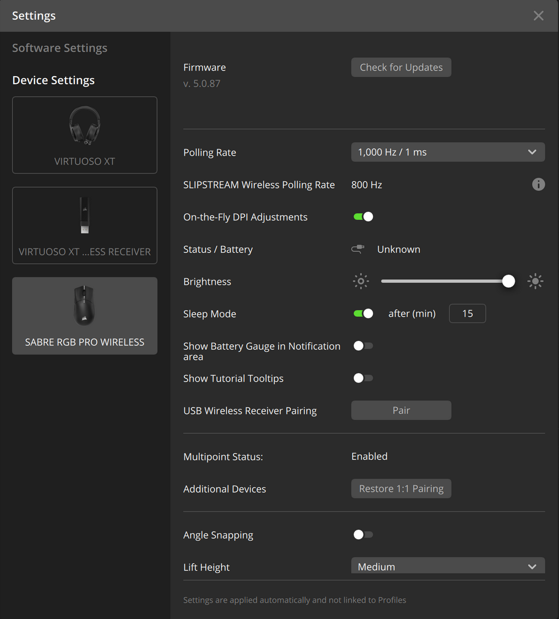Switch to Device Settings
This screenshot has width=559, height=619.
pyautogui.click(x=53, y=80)
